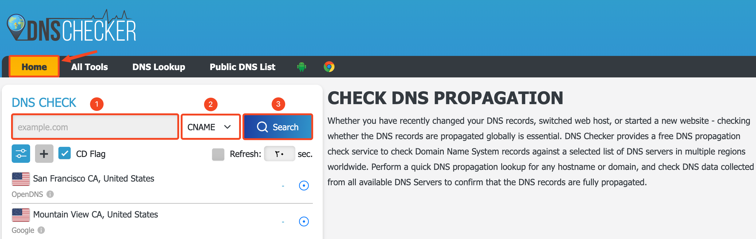Enable the Refresh checkbox
756x239 pixels.
[x=218, y=154]
